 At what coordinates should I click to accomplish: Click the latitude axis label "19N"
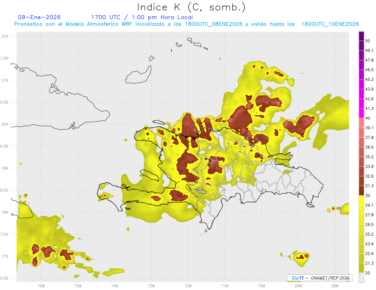pyautogui.click(x=5, y=168)
